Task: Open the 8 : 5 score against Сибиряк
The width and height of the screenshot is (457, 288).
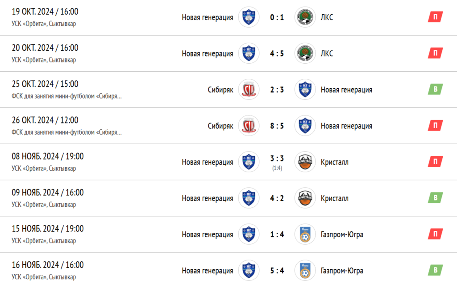Action: click(x=277, y=126)
